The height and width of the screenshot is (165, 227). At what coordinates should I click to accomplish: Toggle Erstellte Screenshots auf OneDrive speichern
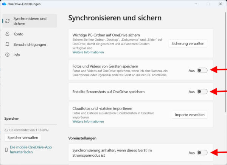[202, 92]
